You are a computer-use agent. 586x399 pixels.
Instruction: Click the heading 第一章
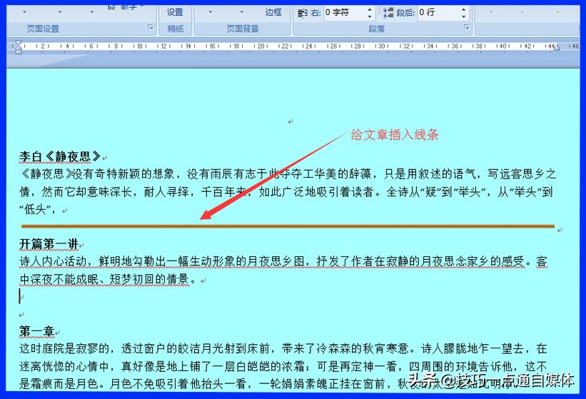[x=36, y=331]
